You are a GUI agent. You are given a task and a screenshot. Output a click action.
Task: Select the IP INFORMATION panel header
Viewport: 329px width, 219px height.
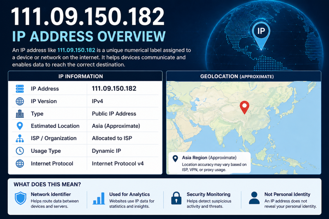point(85,76)
